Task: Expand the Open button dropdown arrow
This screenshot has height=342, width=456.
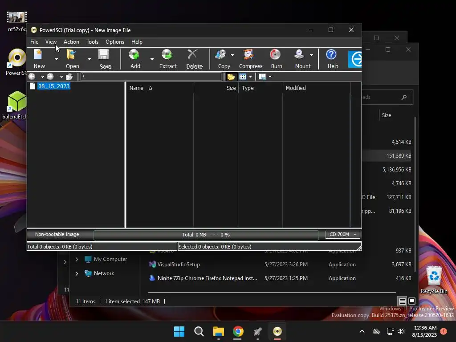Action: coord(89,59)
